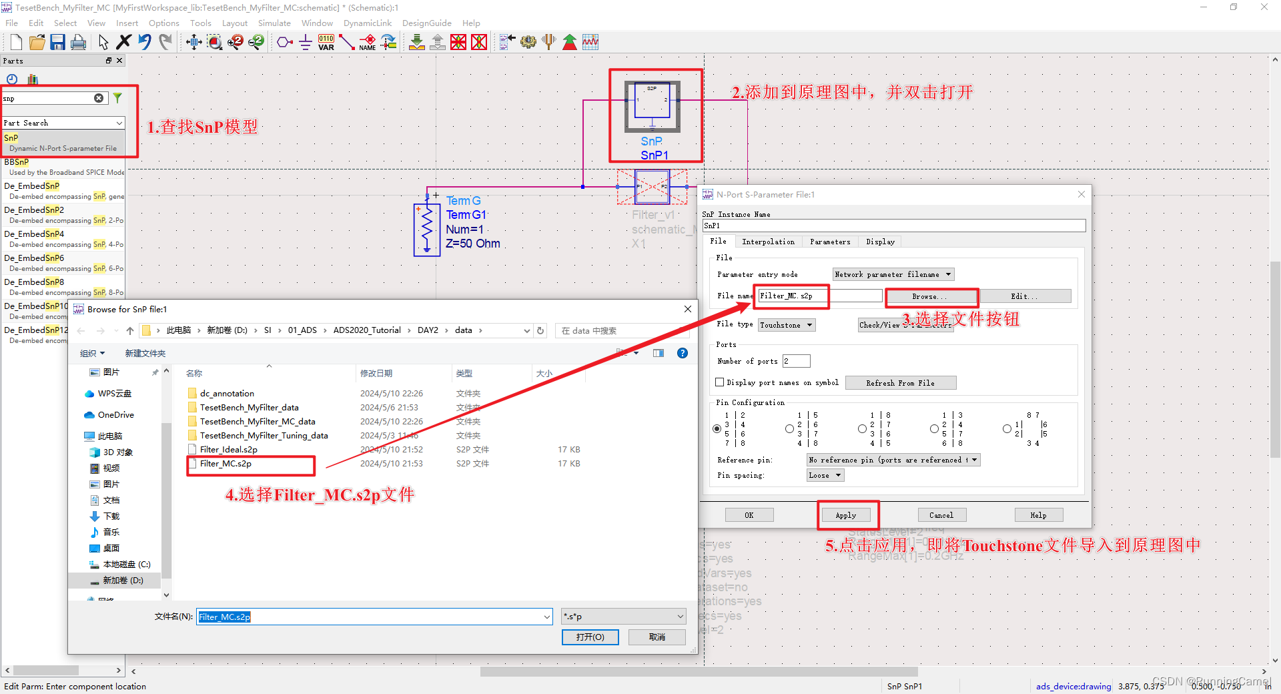Open the Data Display window icon

(x=590, y=42)
